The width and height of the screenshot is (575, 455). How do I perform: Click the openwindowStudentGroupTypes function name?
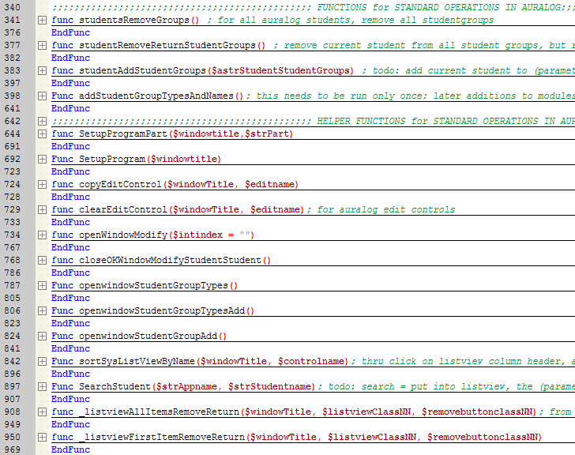[153, 285]
